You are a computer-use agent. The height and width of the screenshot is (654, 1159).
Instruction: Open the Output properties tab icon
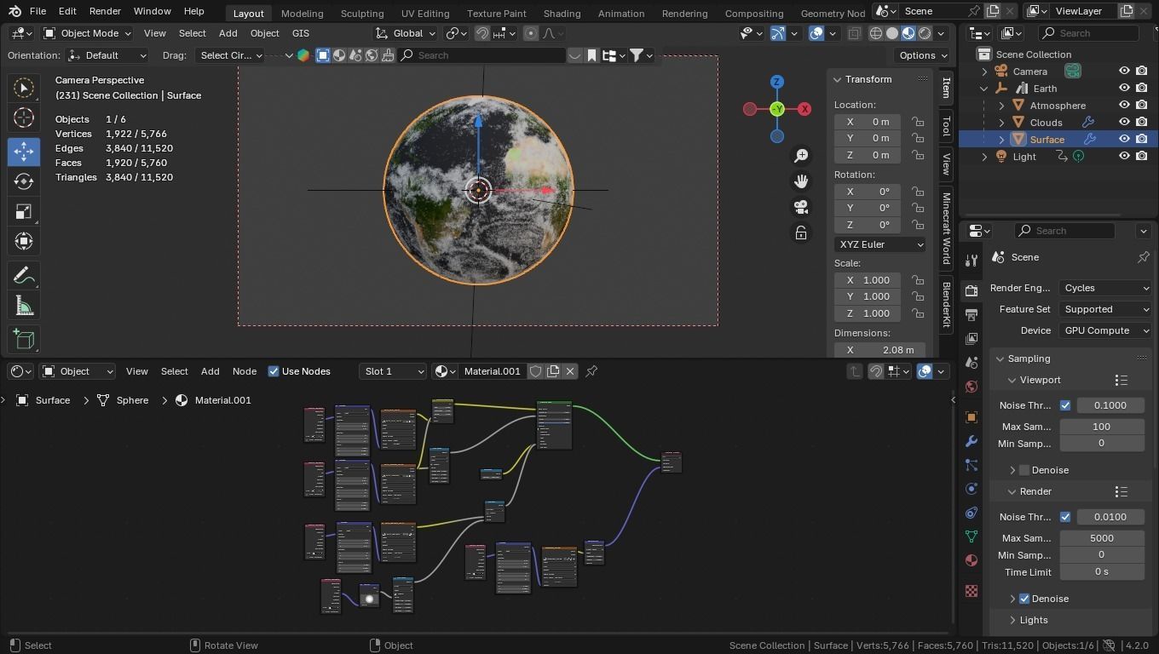(x=972, y=315)
